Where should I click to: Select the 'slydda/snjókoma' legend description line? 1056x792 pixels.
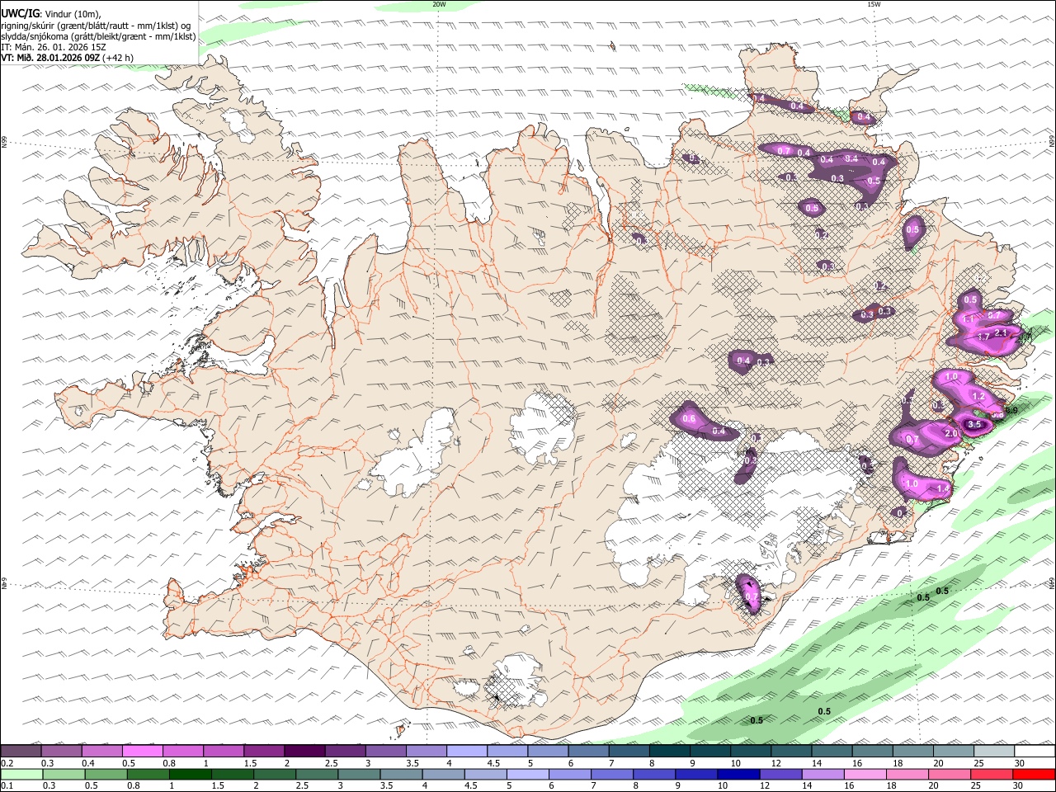pos(98,36)
